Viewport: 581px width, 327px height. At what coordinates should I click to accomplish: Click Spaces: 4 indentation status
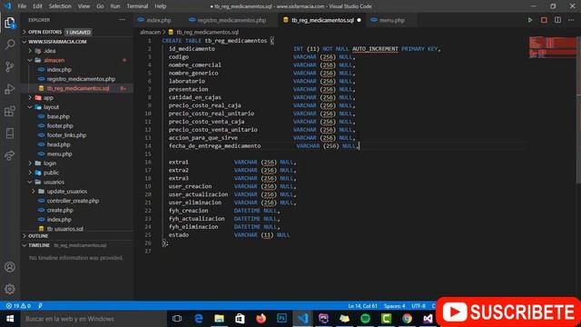pyautogui.click(x=394, y=306)
